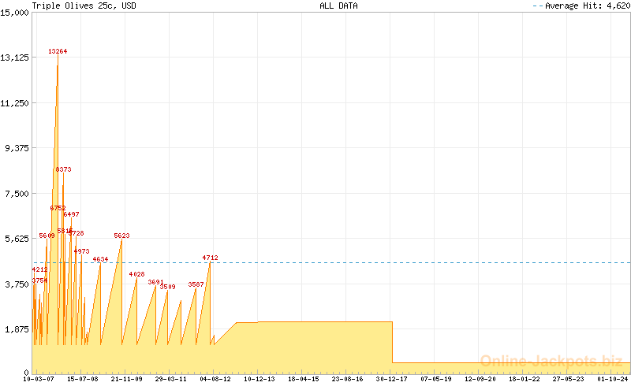Click the 1,875 y-axis label
Screen dimensions: 631x386
point(18,330)
